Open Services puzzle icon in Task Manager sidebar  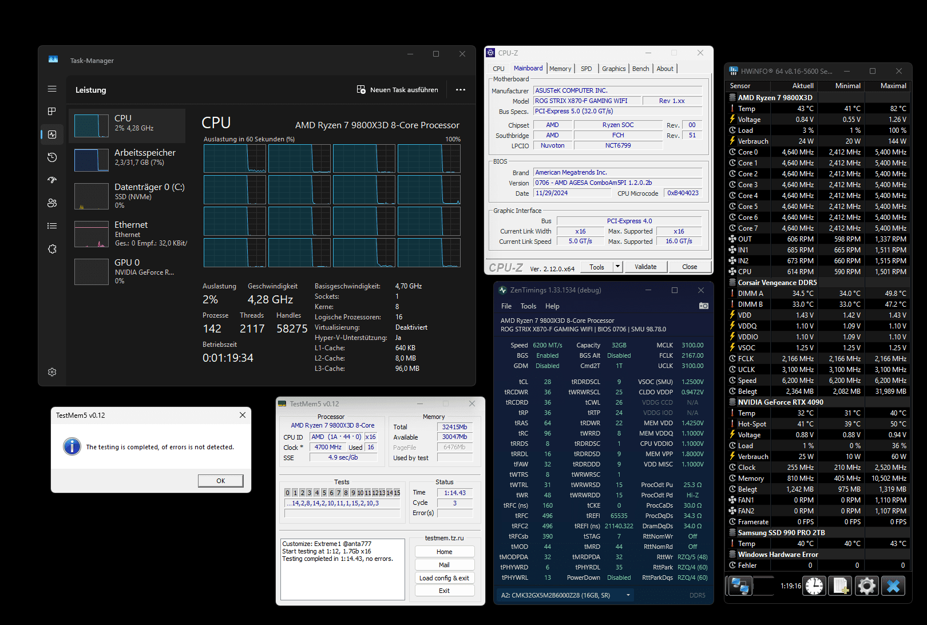pos(52,249)
